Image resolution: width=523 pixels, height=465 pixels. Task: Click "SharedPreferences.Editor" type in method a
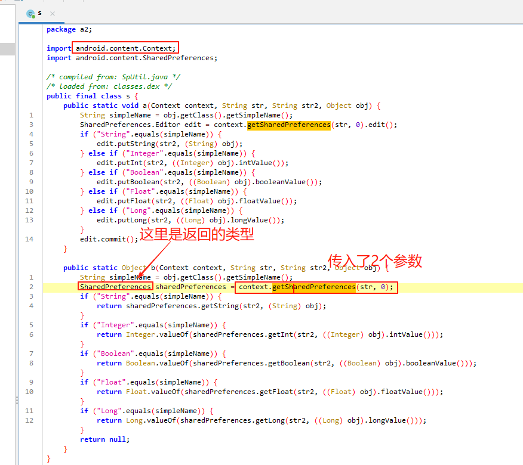(x=130, y=125)
